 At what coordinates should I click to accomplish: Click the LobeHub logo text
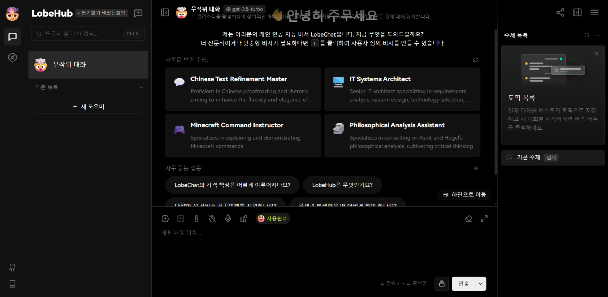coord(52,13)
